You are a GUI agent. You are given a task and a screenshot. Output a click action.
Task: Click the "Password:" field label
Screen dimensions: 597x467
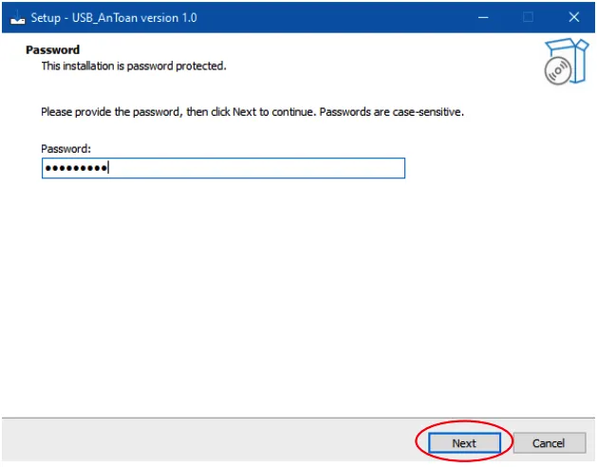click(65, 149)
